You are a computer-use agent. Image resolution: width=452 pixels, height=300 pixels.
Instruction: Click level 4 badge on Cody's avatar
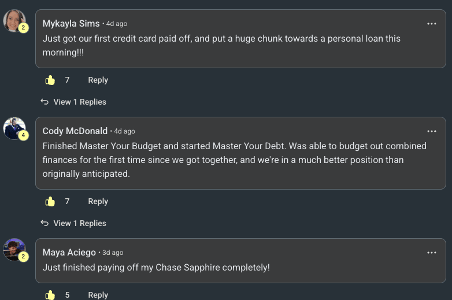(x=24, y=136)
